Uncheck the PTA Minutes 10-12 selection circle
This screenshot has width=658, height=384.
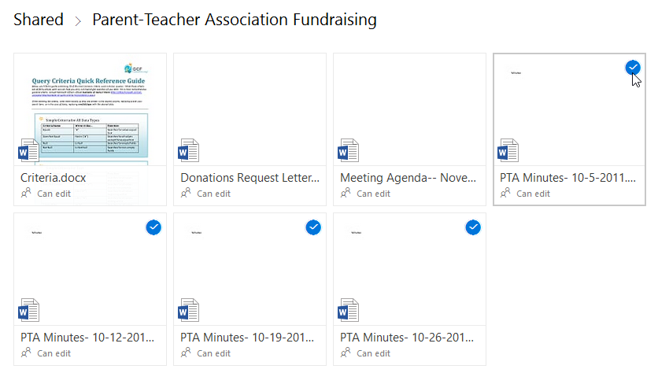(153, 227)
